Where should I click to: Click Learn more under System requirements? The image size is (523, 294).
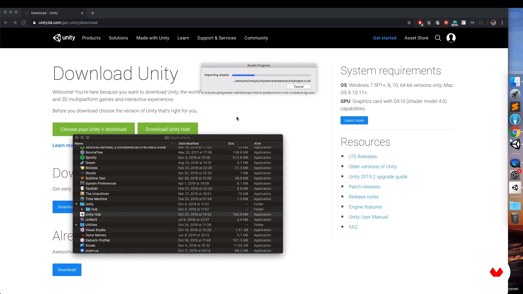[x=354, y=120]
